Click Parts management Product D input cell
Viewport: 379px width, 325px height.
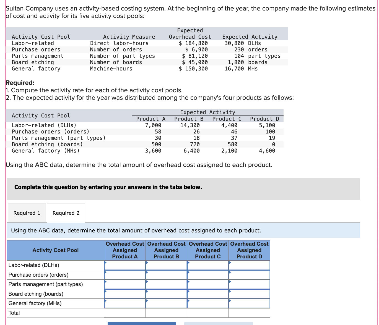point(249,284)
